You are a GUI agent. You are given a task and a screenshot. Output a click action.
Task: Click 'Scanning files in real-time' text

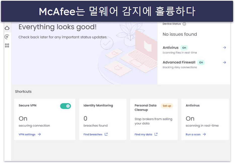tap(180, 53)
